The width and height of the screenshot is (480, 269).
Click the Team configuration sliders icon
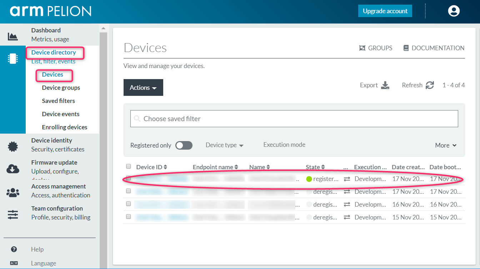(13, 214)
